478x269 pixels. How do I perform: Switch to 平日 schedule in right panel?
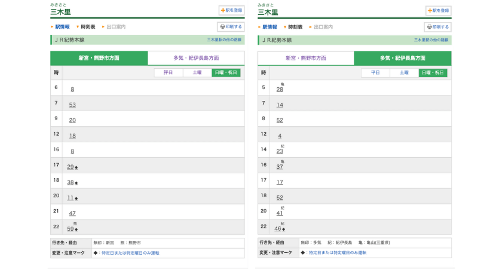[375, 72]
